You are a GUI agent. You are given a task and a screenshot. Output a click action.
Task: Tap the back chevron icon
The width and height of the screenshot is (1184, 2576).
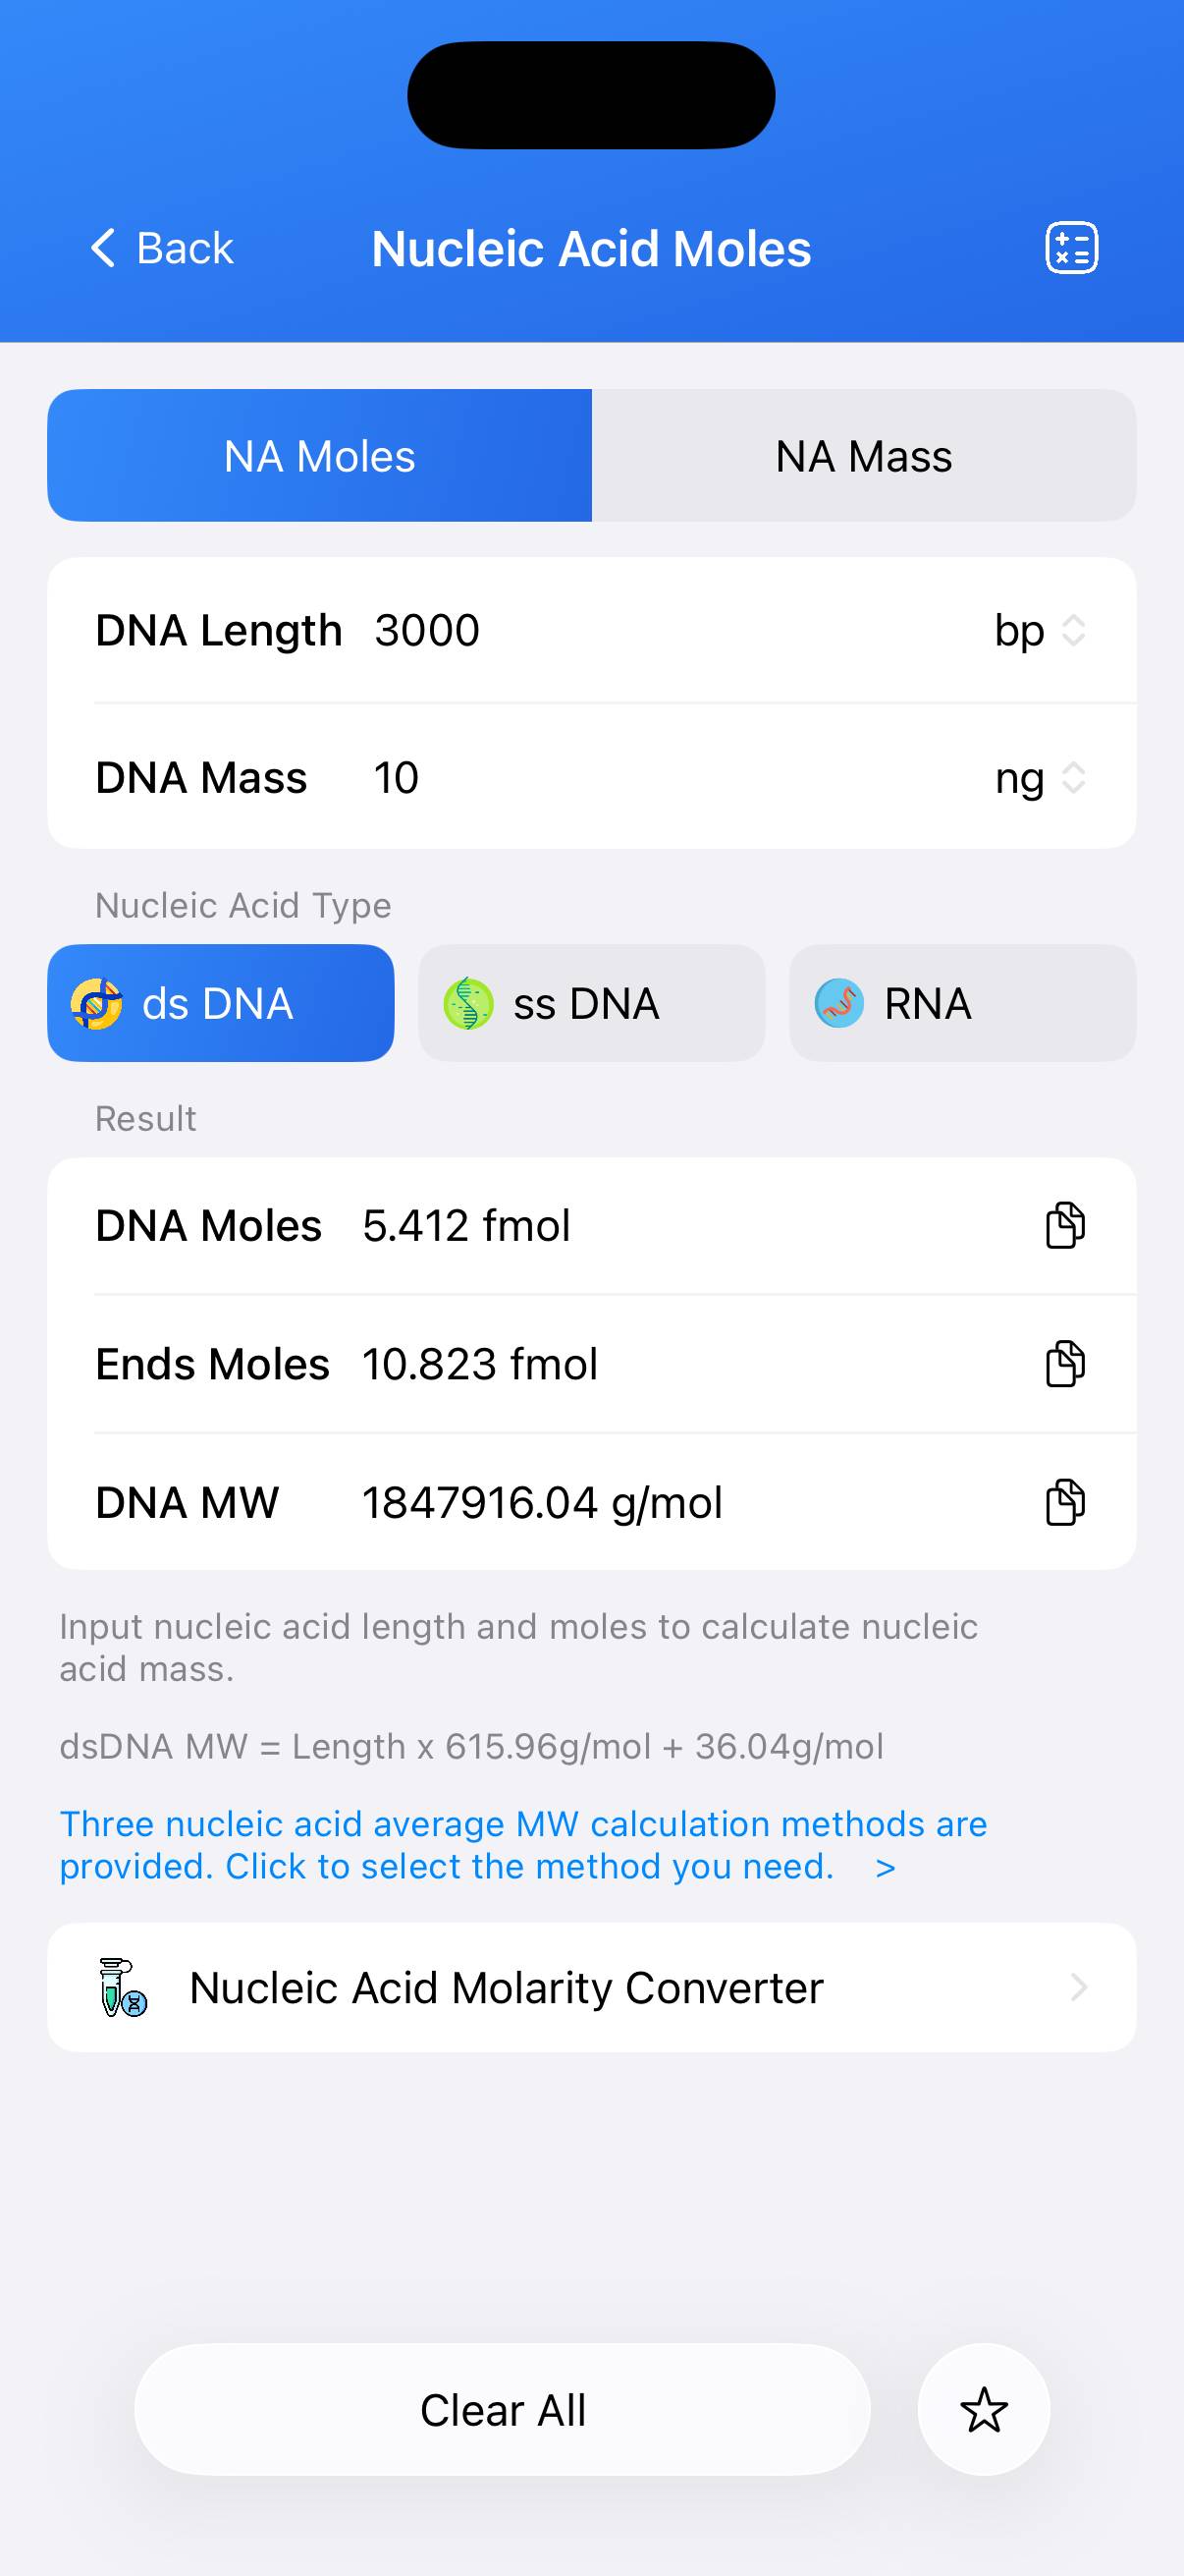click(103, 248)
